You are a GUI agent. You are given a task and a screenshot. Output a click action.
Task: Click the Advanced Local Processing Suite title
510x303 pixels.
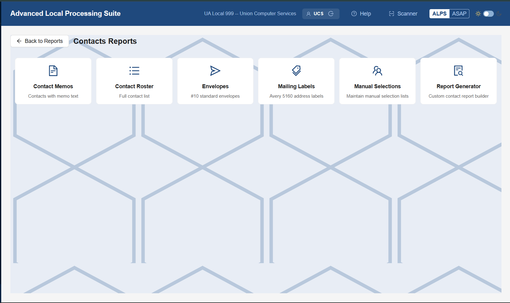(x=65, y=13)
